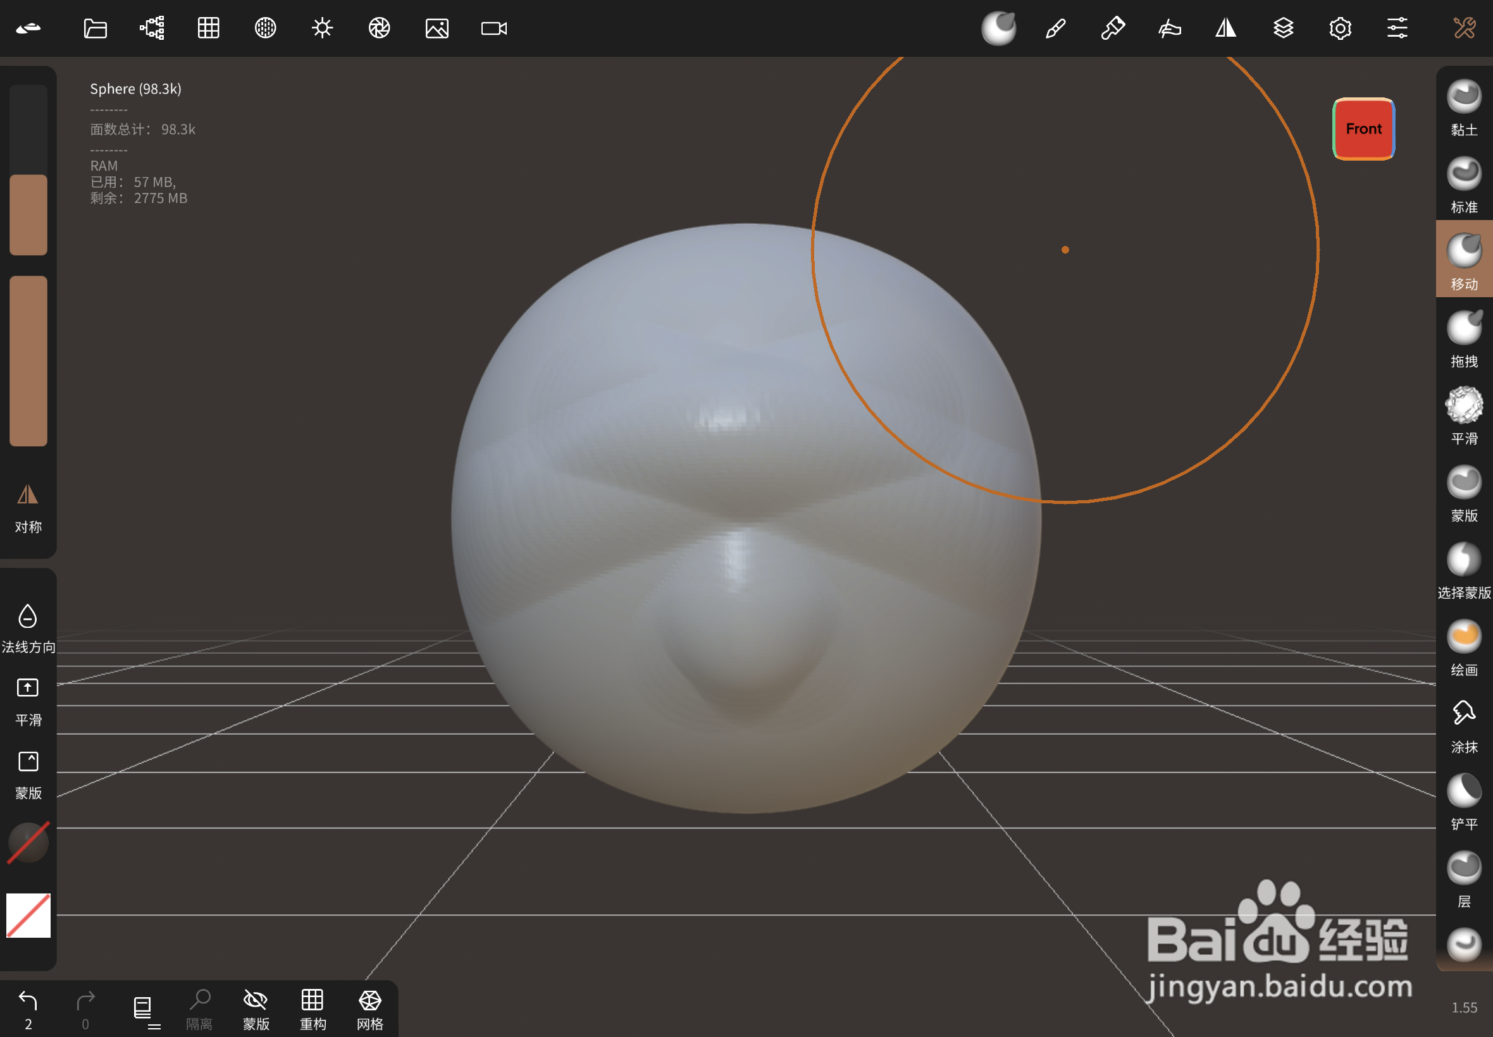Click the brush intensity slider bar

click(28, 360)
